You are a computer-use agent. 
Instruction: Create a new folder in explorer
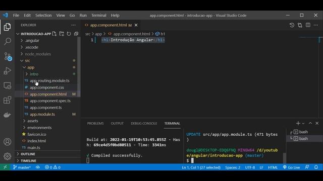[62, 34]
